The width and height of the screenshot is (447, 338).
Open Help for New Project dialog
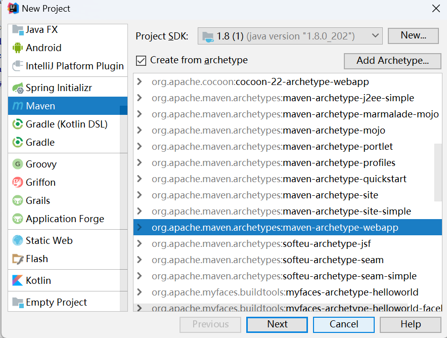click(x=411, y=325)
